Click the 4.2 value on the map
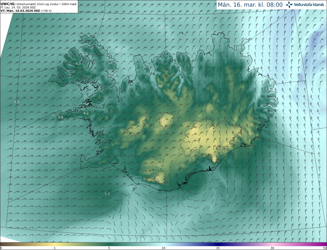Viewport: 327px width, 250px height. (86, 113)
